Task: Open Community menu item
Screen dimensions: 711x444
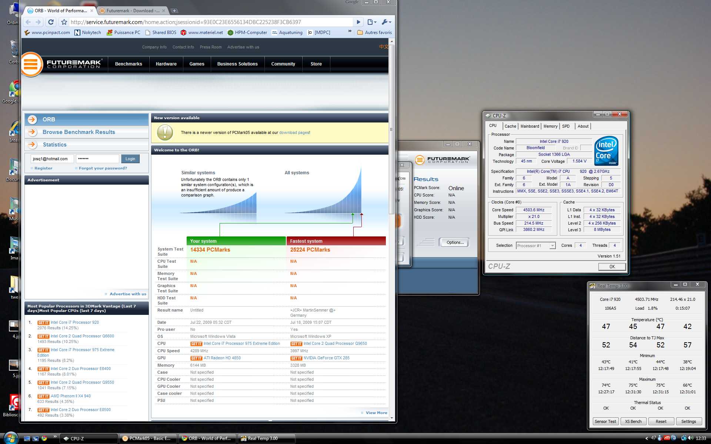Action: click(283, 64)
